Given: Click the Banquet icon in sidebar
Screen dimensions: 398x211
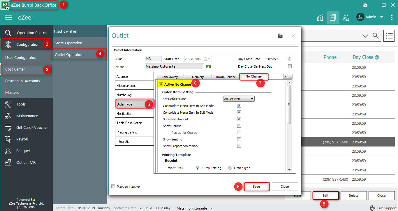Looking at the screenshot, I should click(8, 151).
